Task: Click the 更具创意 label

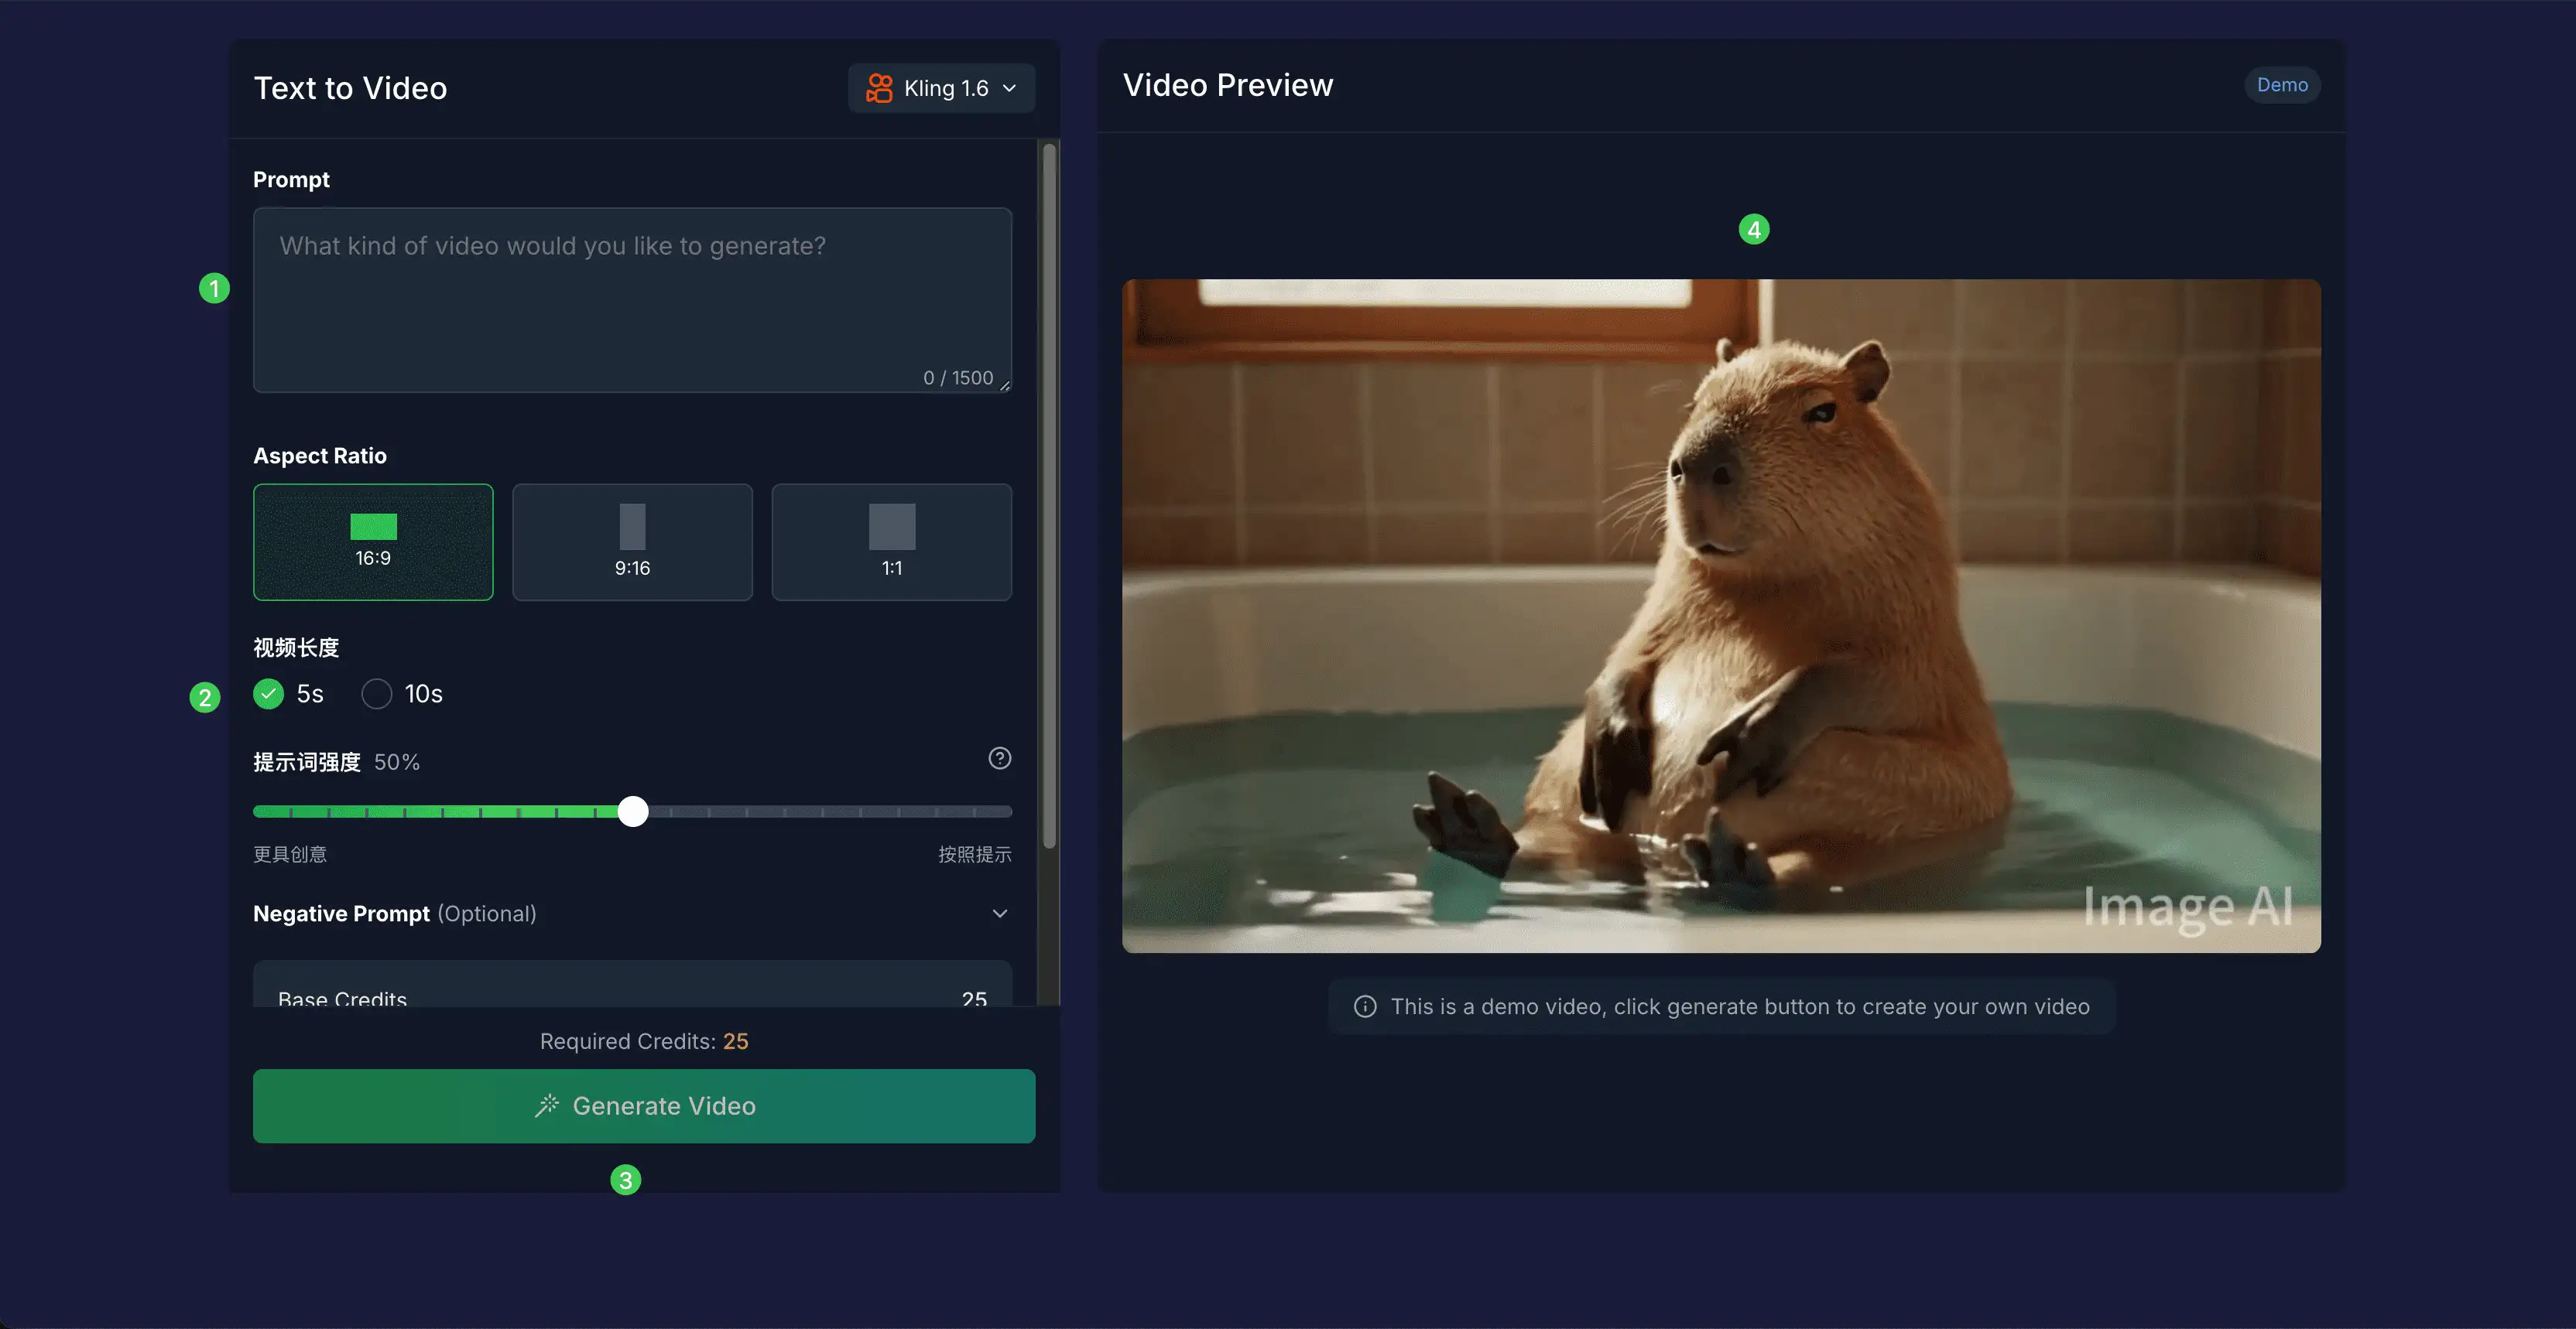Action: tap(290, 854)
